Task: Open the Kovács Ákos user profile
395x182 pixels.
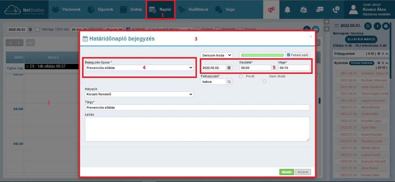Action: point(370,10)
